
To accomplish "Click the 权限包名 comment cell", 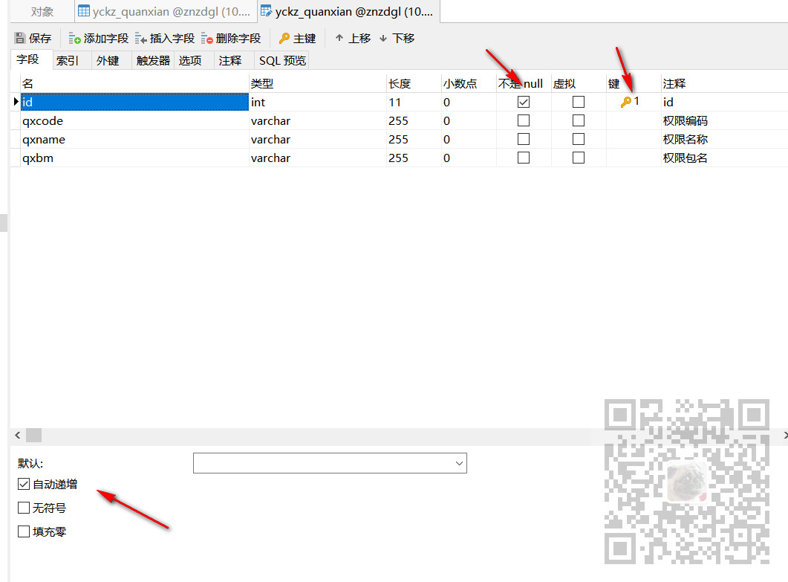I will pyautogui.click(x=724, y=158).
